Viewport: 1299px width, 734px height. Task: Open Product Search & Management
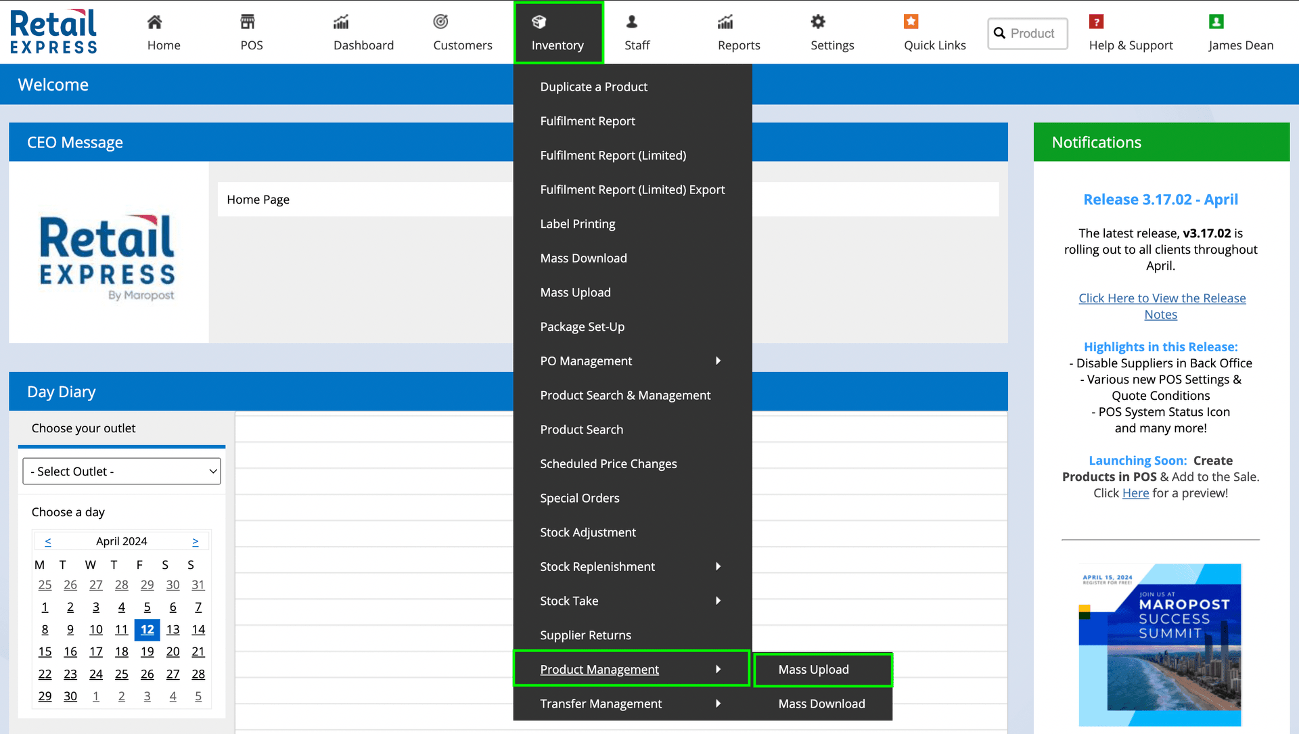pos(625,396)
